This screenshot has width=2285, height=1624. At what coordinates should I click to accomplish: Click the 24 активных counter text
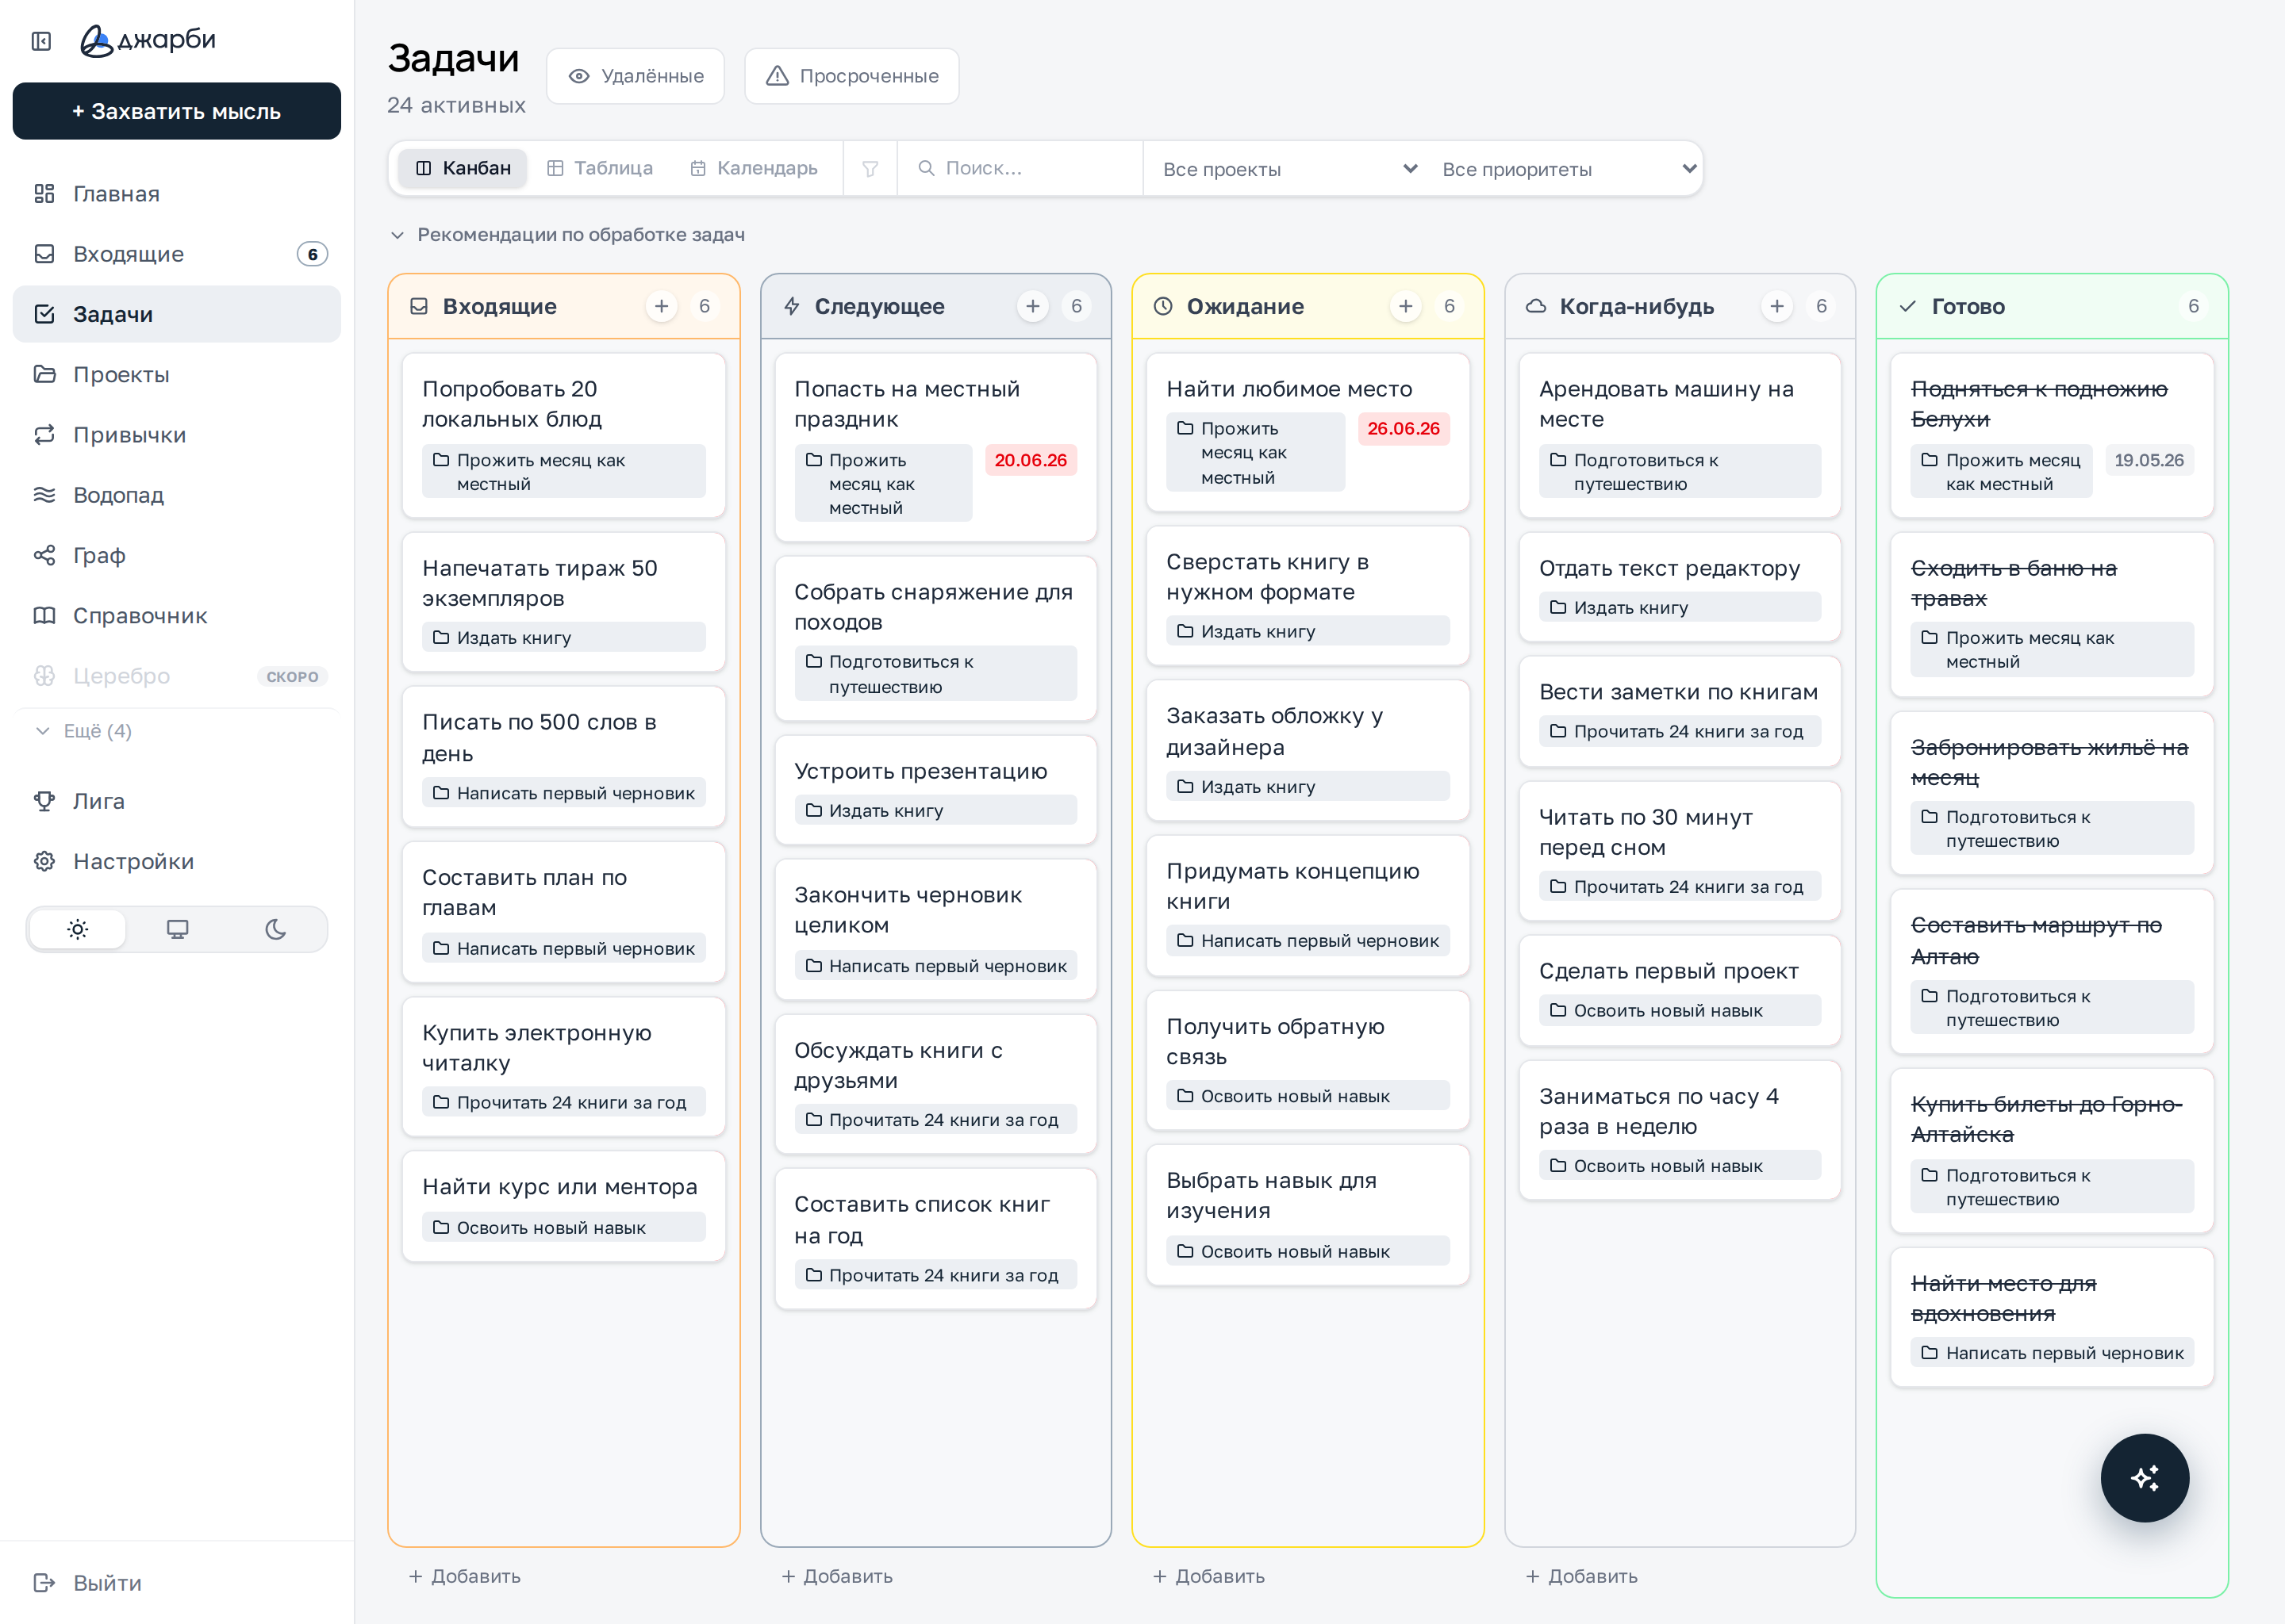point(456,105)
